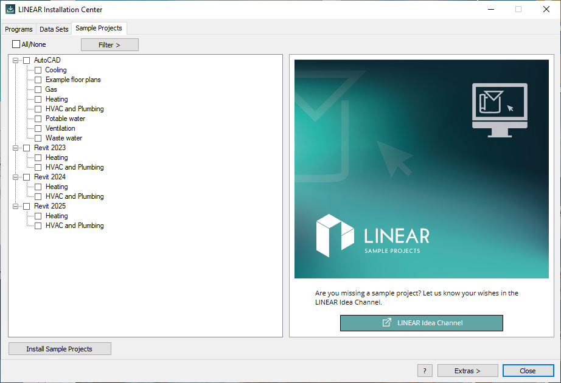Collapse the AutoCAD tree node
The height and width of the screenshot is (383, 561).
(15, 60)
